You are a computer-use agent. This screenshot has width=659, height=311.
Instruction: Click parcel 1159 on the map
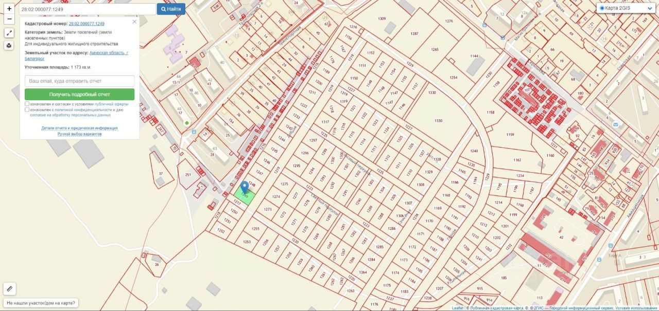(510, 135)
